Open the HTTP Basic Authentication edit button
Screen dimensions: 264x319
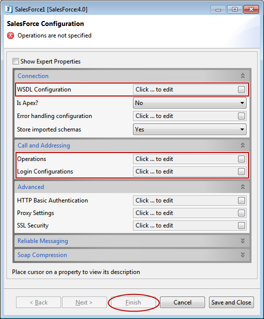pos(241,200)
